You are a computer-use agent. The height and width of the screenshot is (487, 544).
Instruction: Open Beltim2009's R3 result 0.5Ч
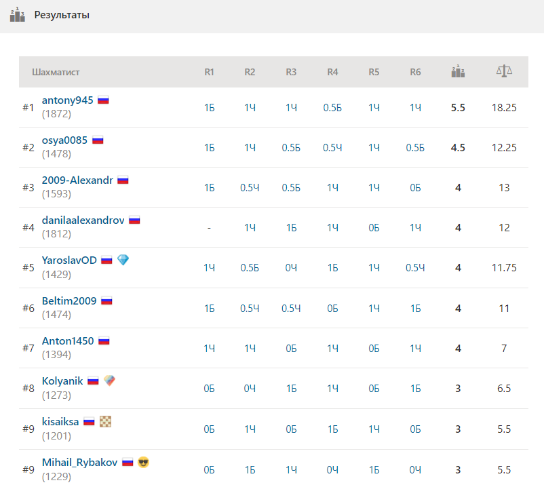tap(291, 308)
